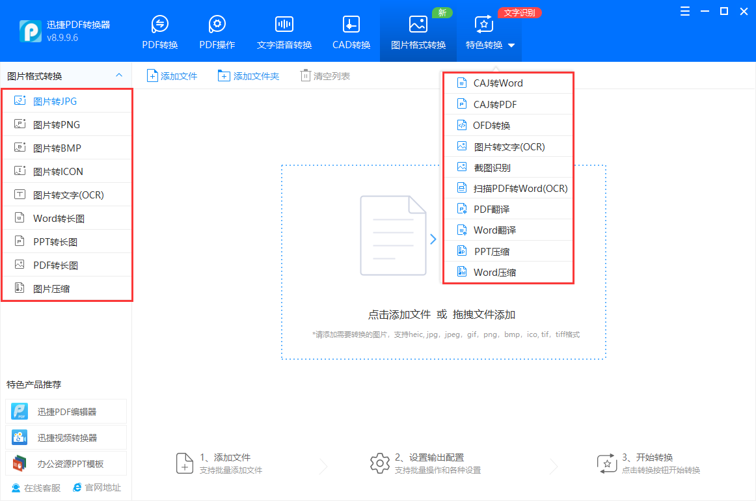
Task: Visit 官网地址 official website
Action: (x=96, y=487)
